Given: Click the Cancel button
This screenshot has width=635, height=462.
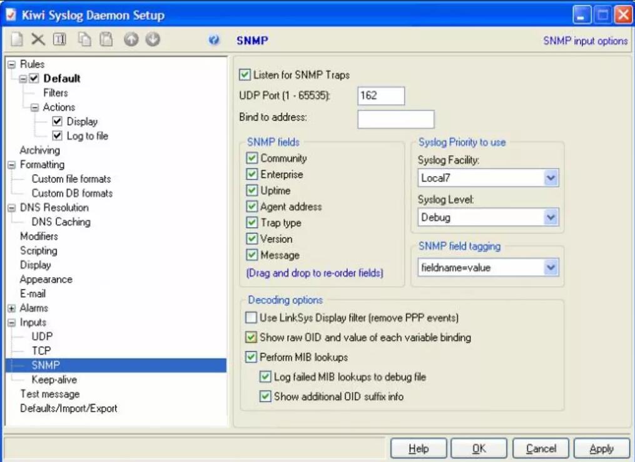Looking at the screenshot, I should [x=541, y=449].
